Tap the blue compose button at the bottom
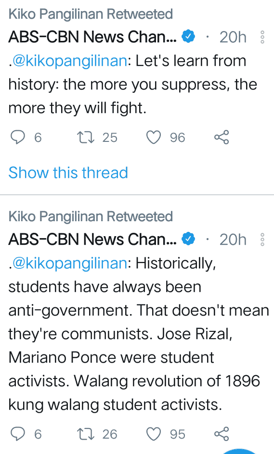Image resolution: width=274 pixels, height=454 pixels. pos(239,452)
